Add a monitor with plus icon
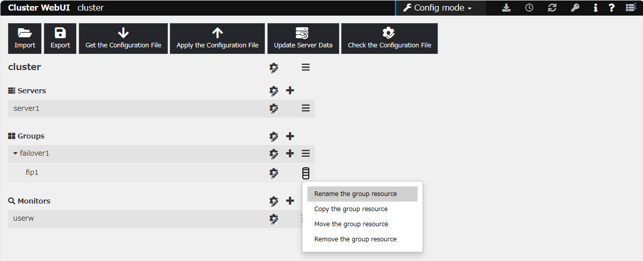643x261 pixels. [x=290, y=201]
